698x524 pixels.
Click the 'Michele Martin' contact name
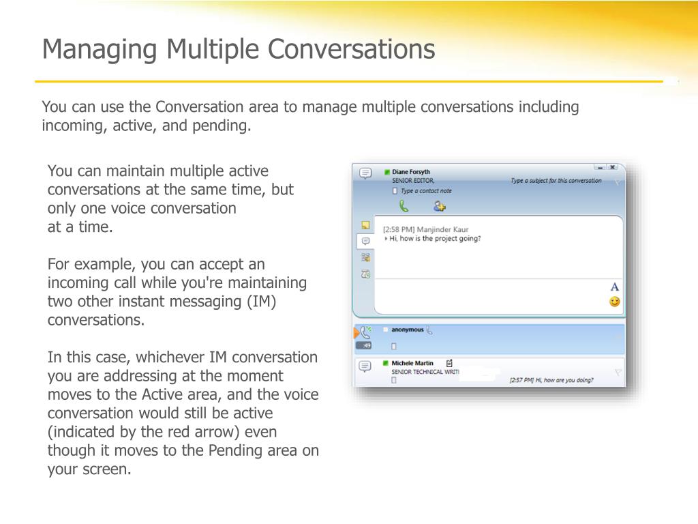[x=412, y=364]
